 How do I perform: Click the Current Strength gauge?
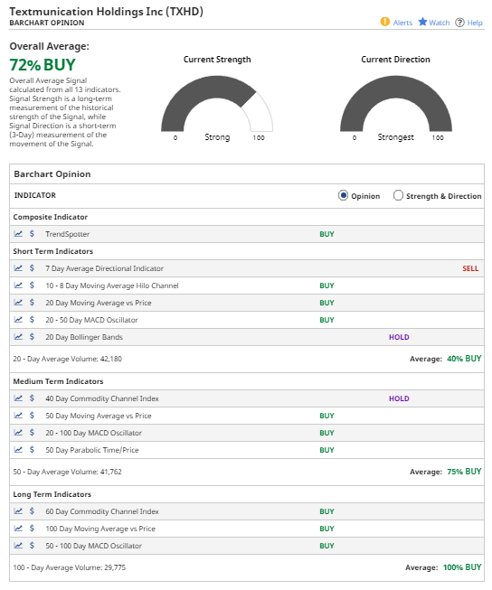point(217,104)
